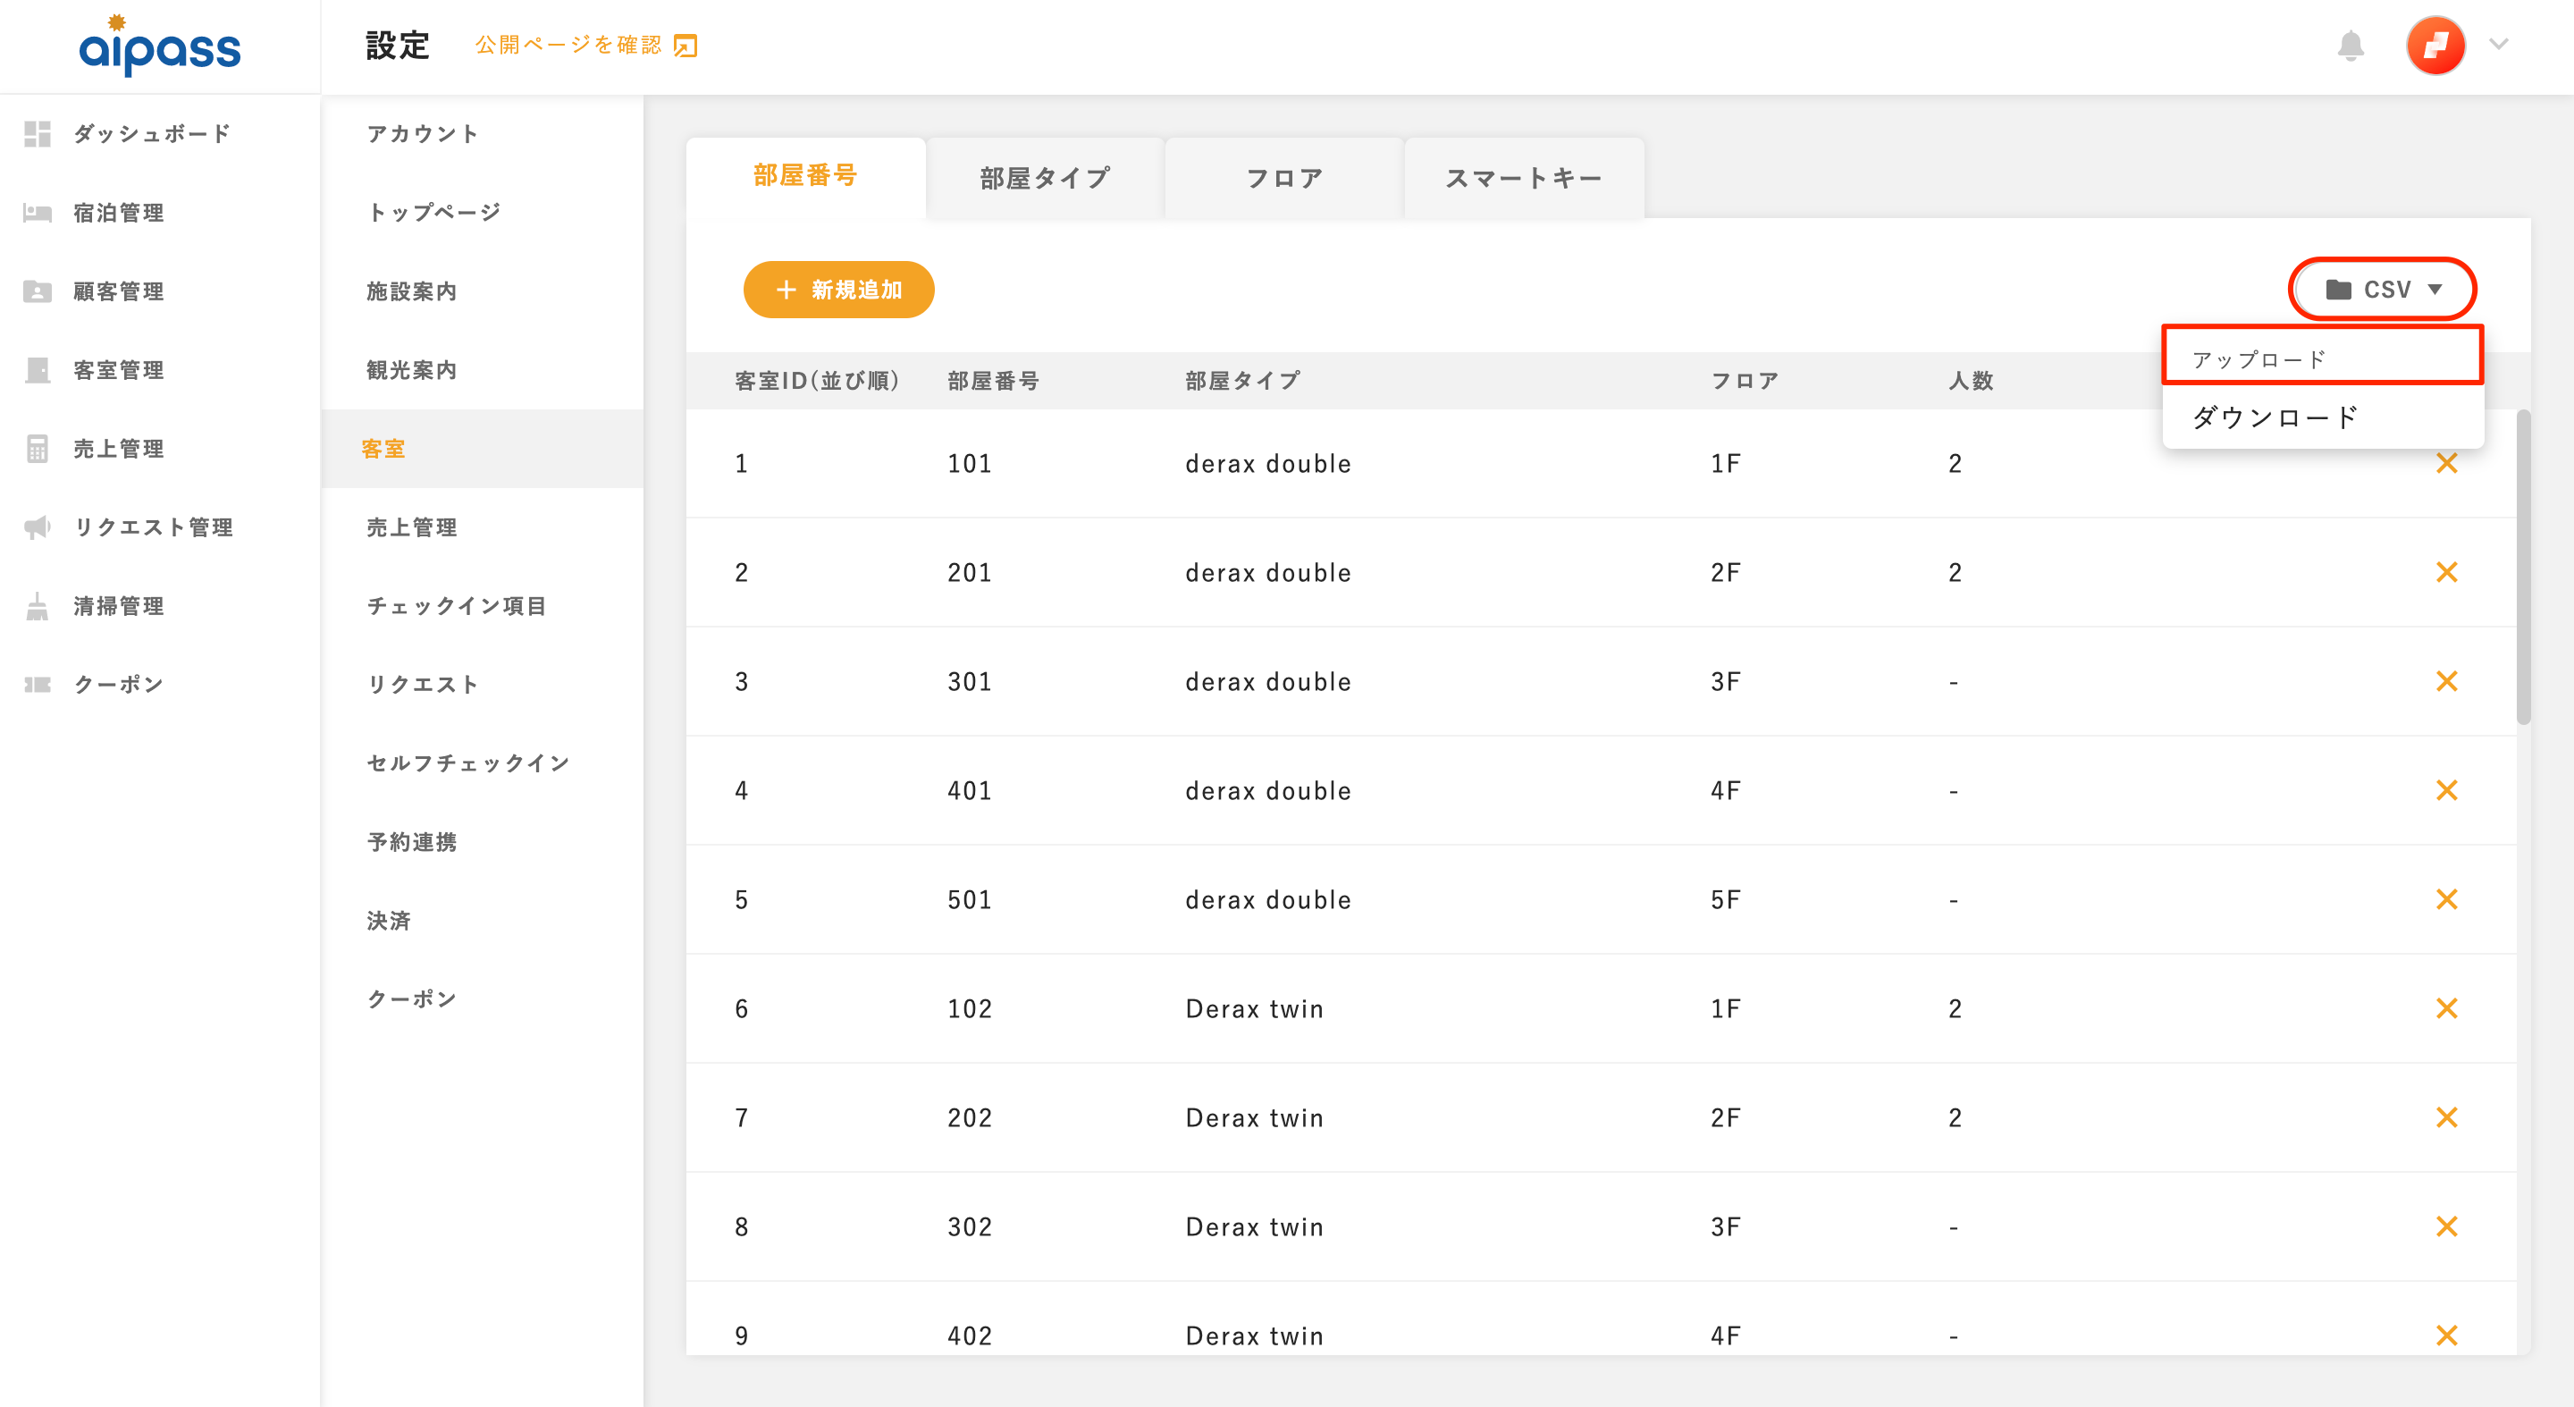This screenshot has width=2574, height=1407.
Task: Go to 顧客管理 in main sidebar
Action: pos(160,291)
